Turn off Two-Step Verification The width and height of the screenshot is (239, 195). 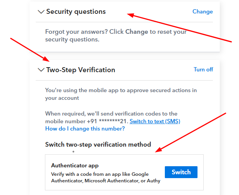tap(203, 69)
